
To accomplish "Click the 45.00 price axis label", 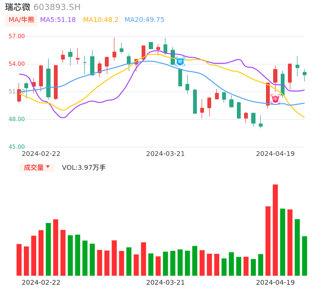I will pos(17,147).
